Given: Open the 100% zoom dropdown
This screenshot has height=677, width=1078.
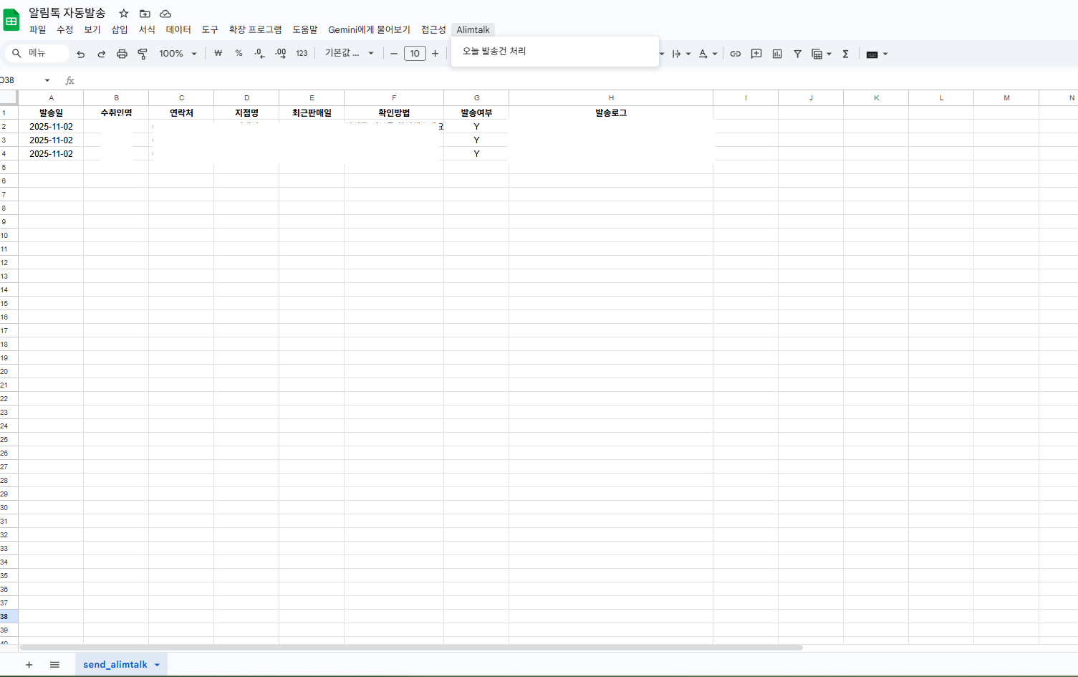Looking at the screenshot, I should click(178, 54).
